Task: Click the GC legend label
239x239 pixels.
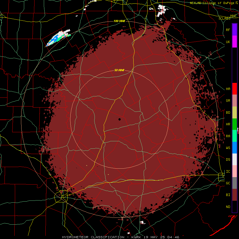Action: (x=228, y=183)
